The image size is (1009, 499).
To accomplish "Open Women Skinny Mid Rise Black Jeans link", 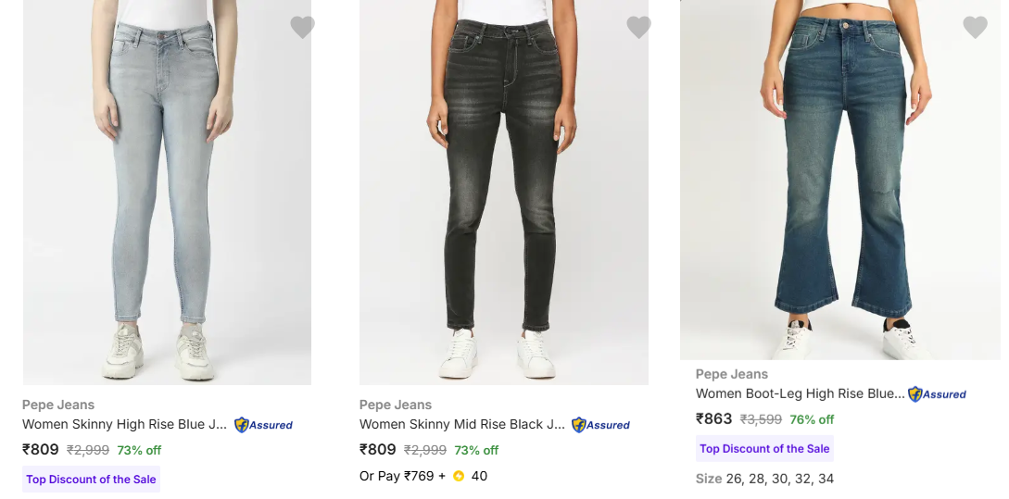I will click(x=461, y=425).
